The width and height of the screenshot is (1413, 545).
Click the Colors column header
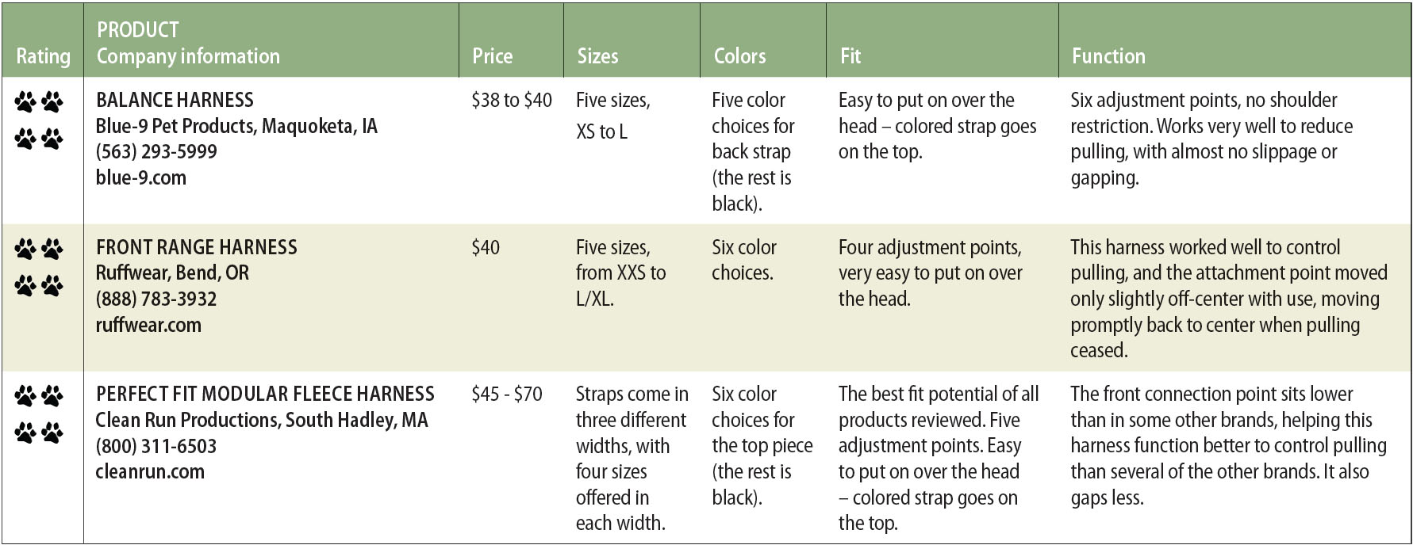tap(739, 56)
